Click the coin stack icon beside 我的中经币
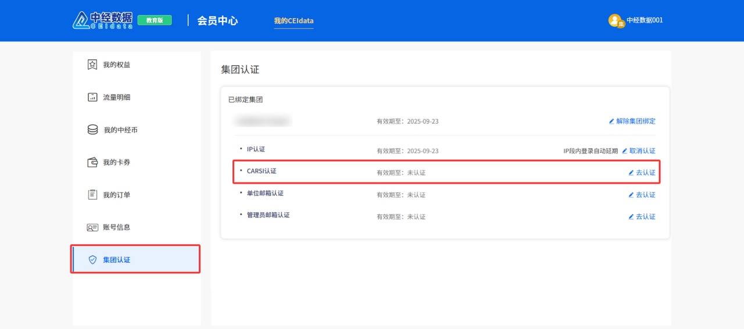 (x=92, y=130)
